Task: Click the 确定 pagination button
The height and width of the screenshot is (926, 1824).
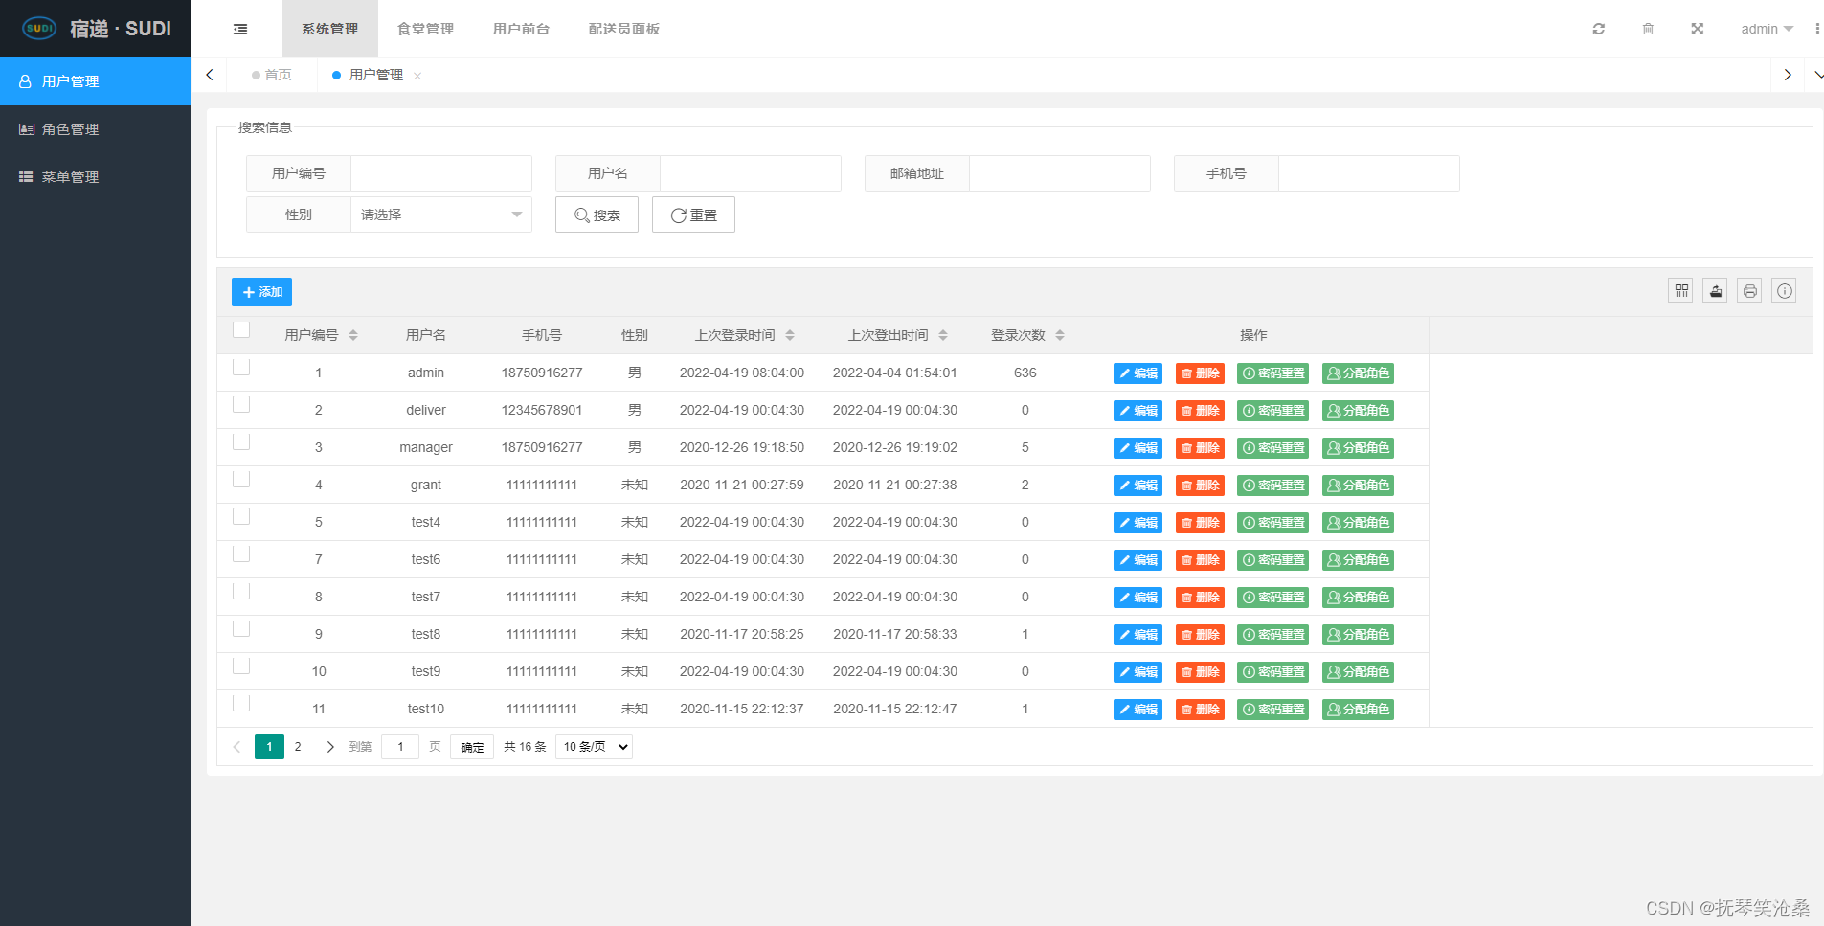Action: pos(472,747)
